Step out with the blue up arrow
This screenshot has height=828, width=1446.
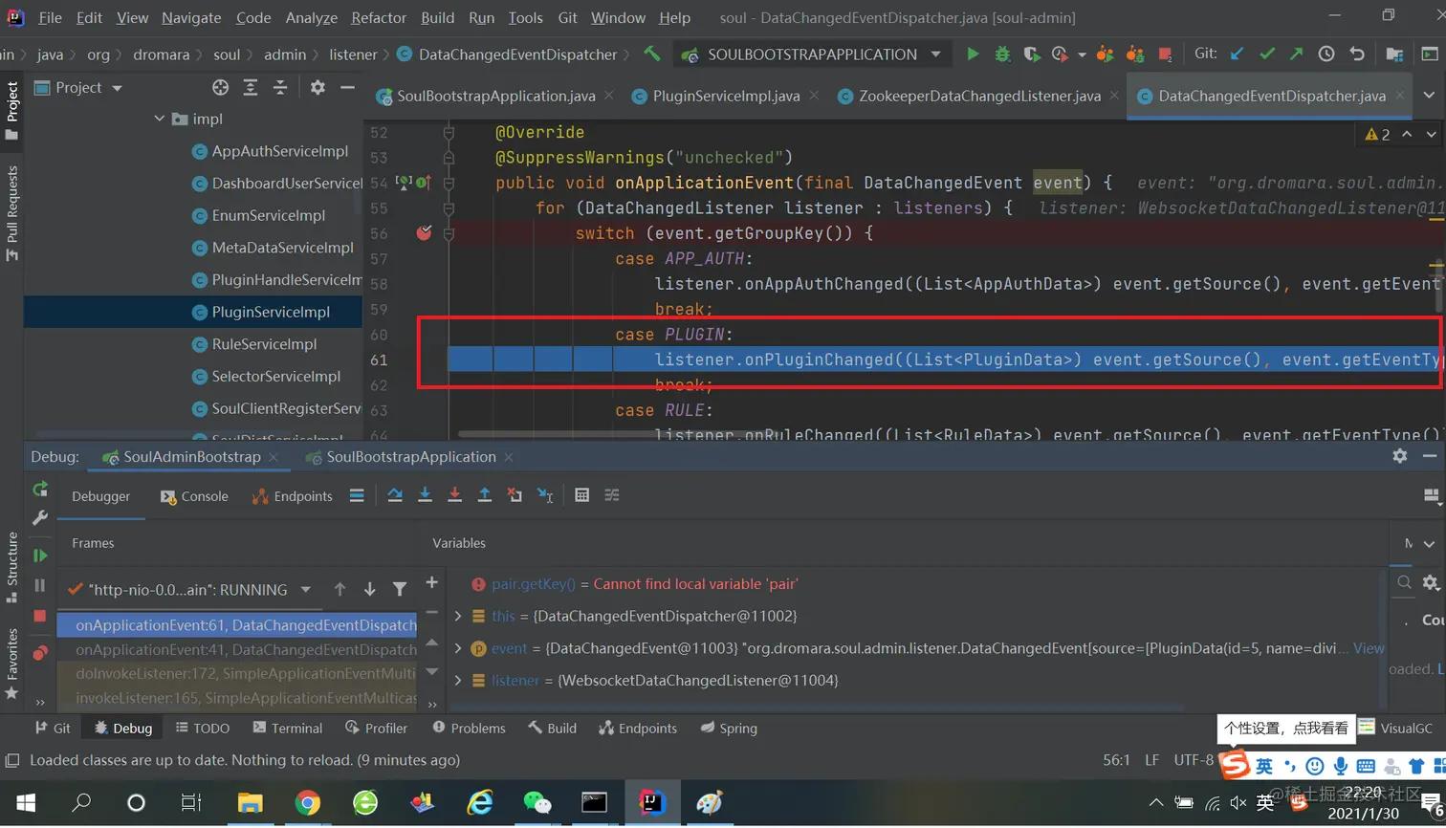485,495
